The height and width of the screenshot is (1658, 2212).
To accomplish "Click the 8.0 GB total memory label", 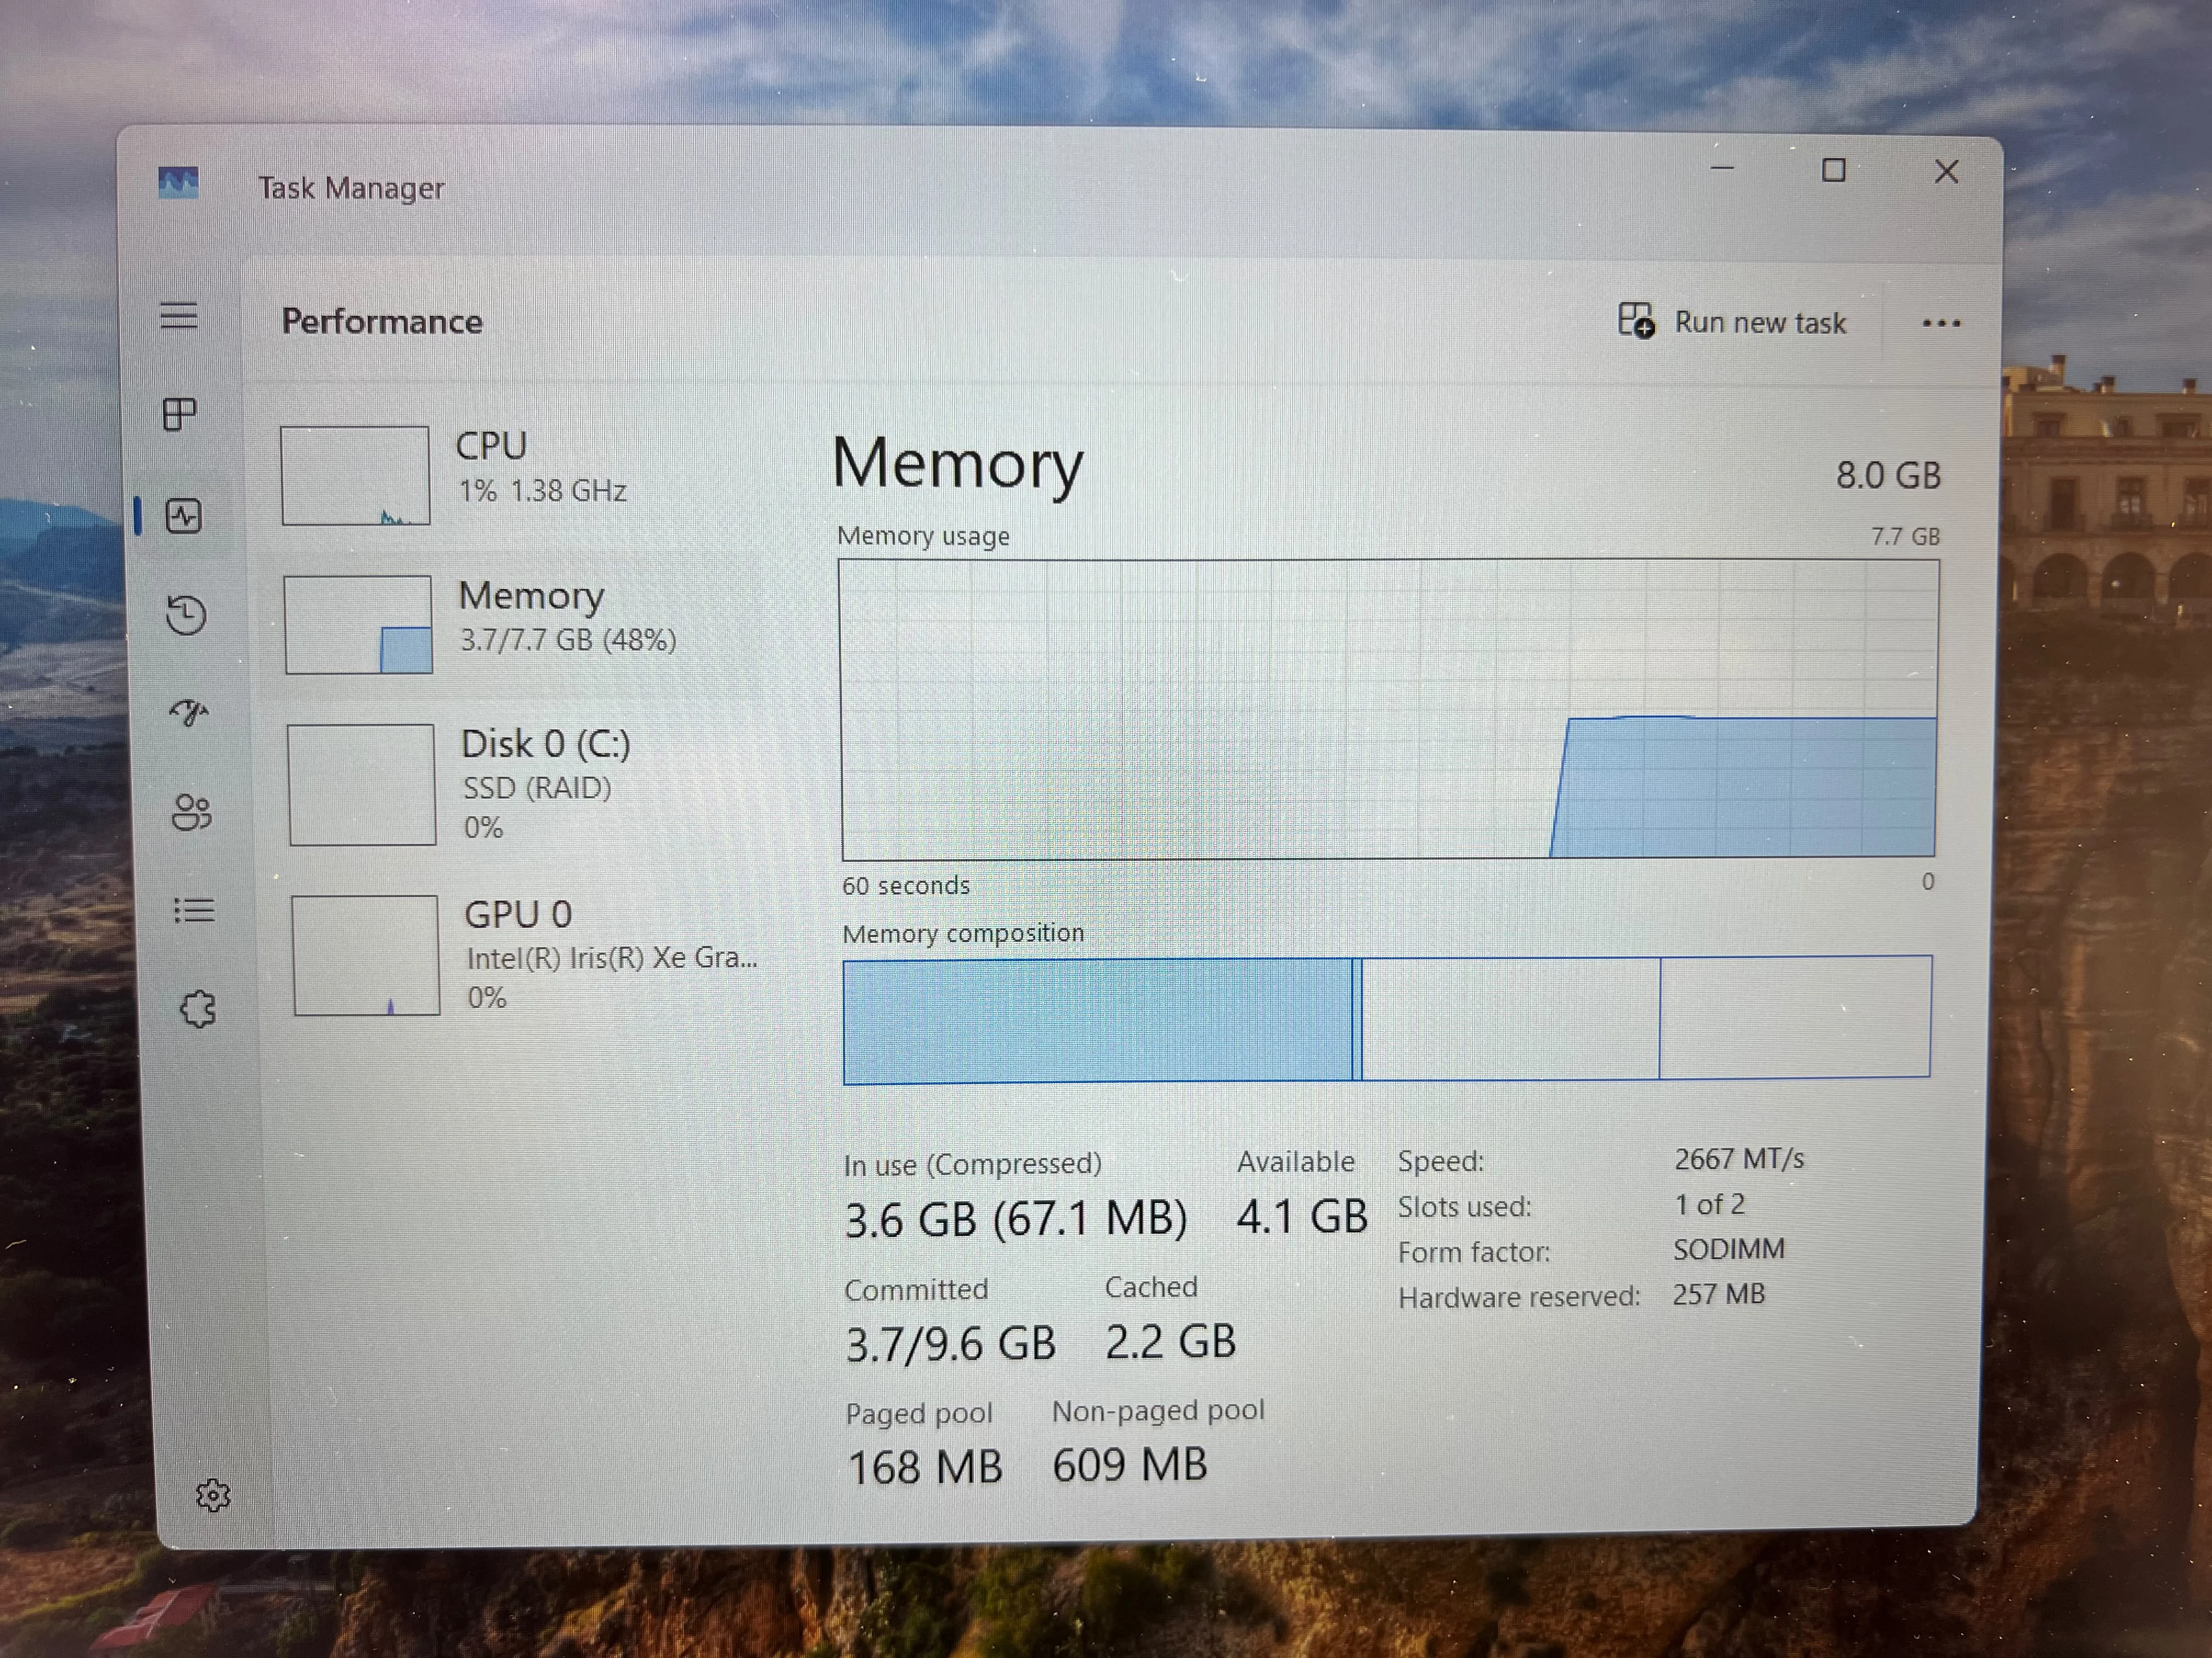I will pyautogui.click(x=1888, y=475).
